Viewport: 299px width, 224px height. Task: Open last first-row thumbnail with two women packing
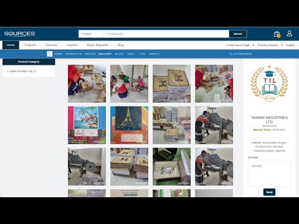point(214,83)
